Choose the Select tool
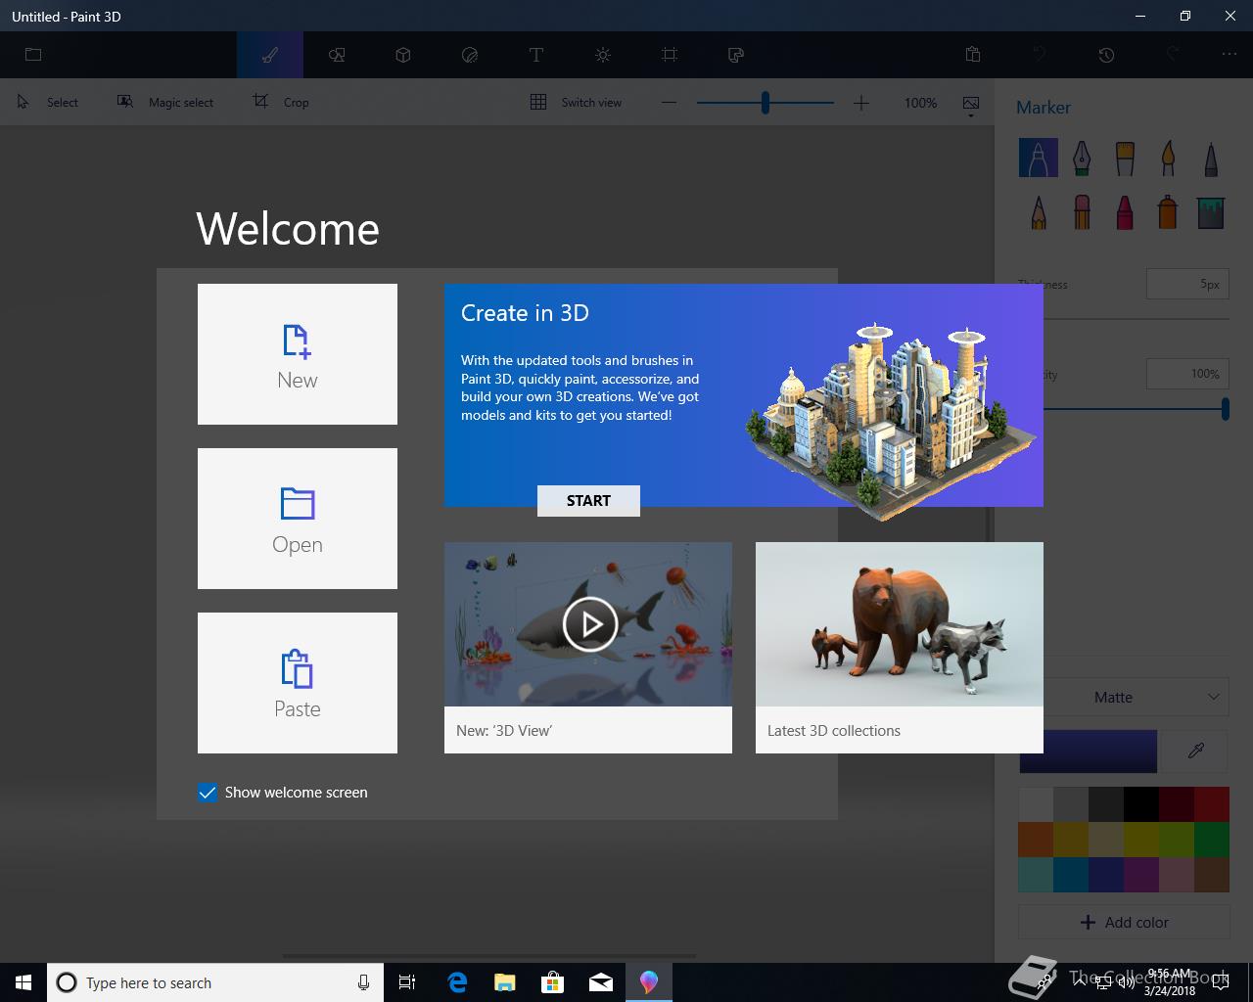Image resolution: width=1253 pixels, height=1002 pixels. pyautogui.click(x=48, y=102)
